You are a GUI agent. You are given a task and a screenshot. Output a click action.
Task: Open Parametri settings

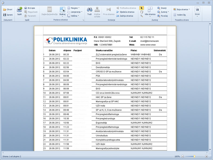point(30,16)
